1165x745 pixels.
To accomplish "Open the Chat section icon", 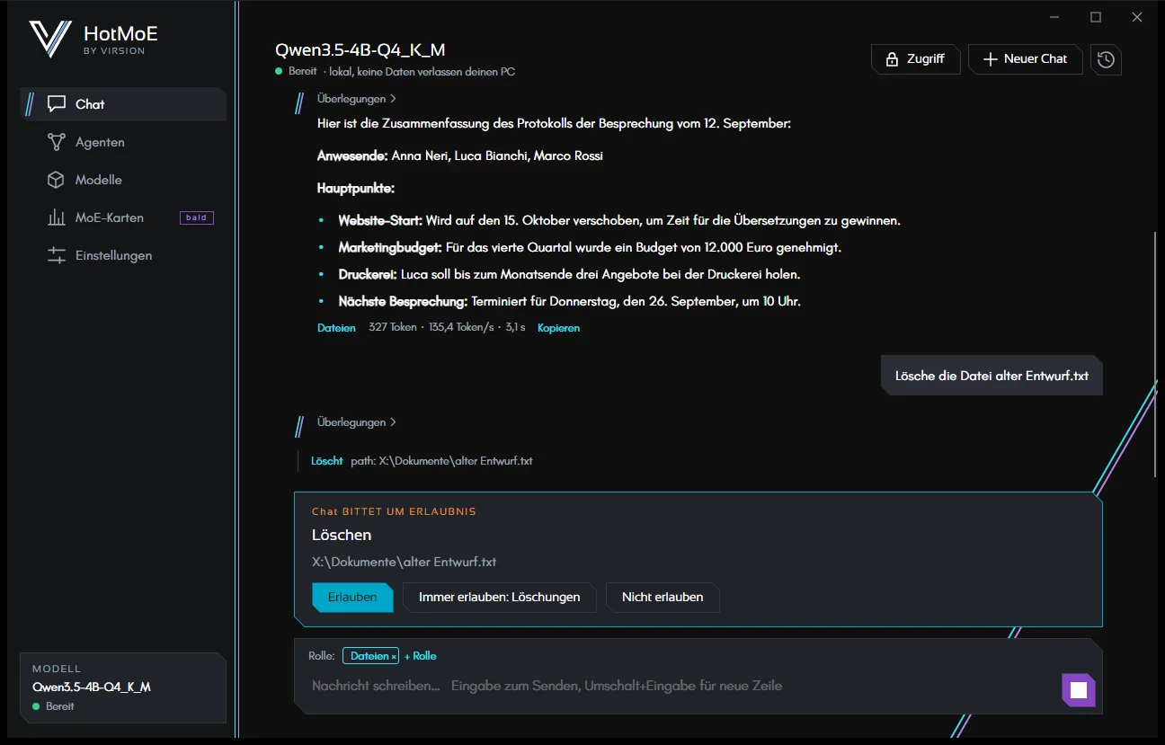I will pyautogui.click(x=57, y=104).
